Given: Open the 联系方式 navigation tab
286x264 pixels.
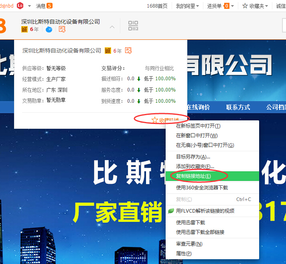Looking at the screenshot, I should click(x=238, y=107).
